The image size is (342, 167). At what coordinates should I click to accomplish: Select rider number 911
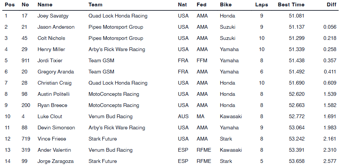tap(26, 61)
